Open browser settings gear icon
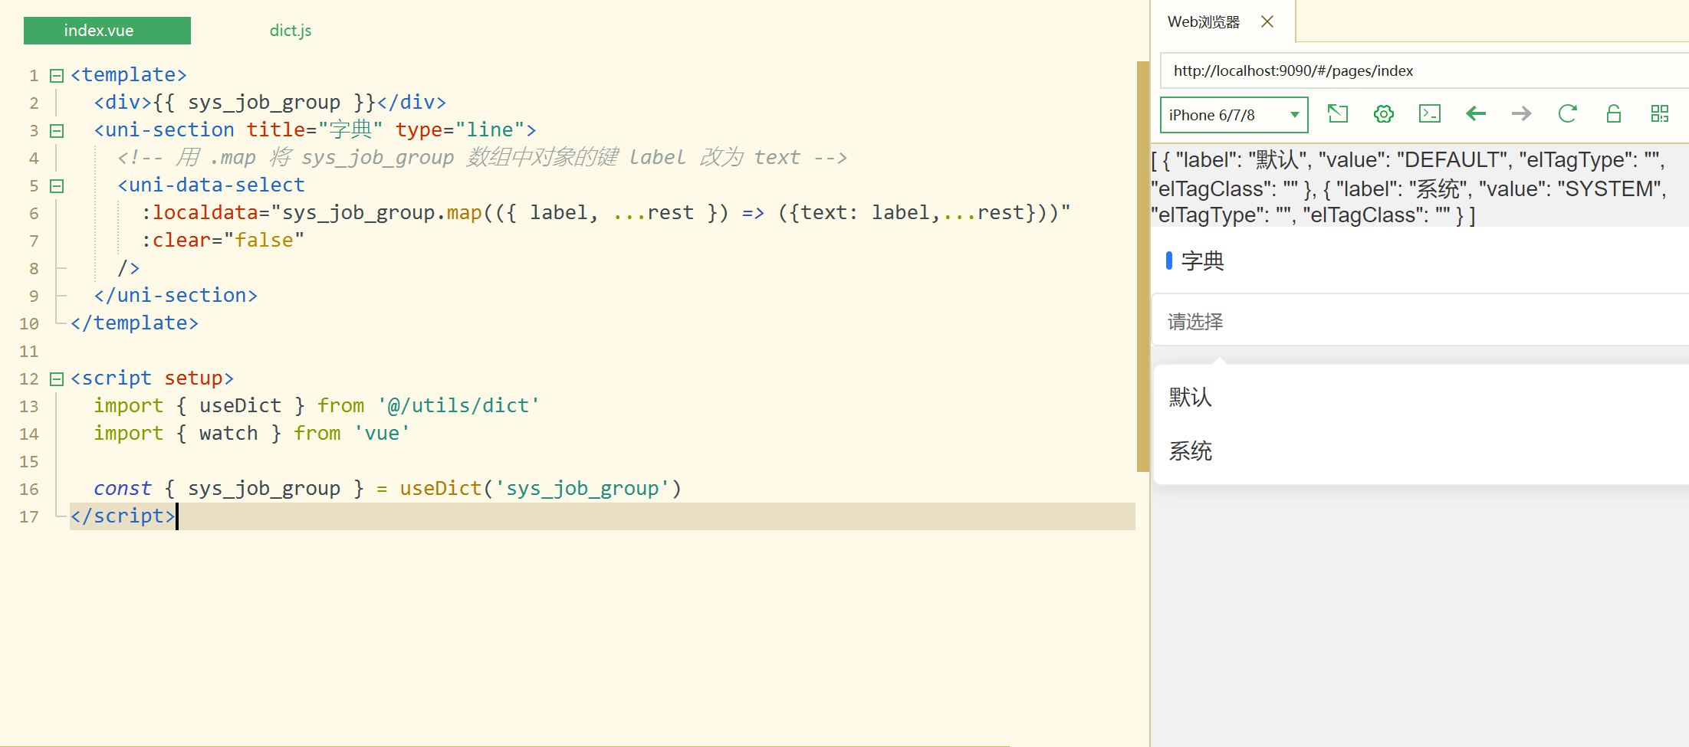Viewport: 1689px width, 747px height. pyautogui.click(x=1384, y=114)
